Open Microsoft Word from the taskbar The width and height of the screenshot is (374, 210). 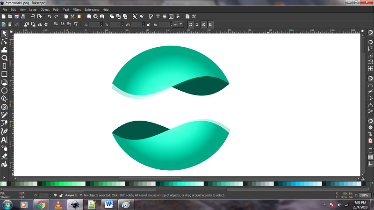pos(109,205)
